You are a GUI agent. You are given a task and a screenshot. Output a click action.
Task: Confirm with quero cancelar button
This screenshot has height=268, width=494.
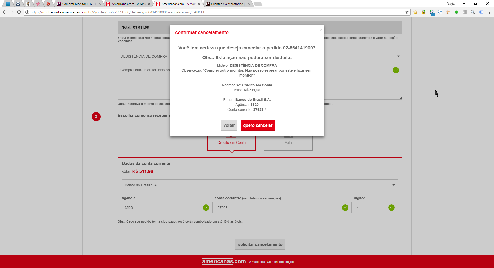click(258, 125)
